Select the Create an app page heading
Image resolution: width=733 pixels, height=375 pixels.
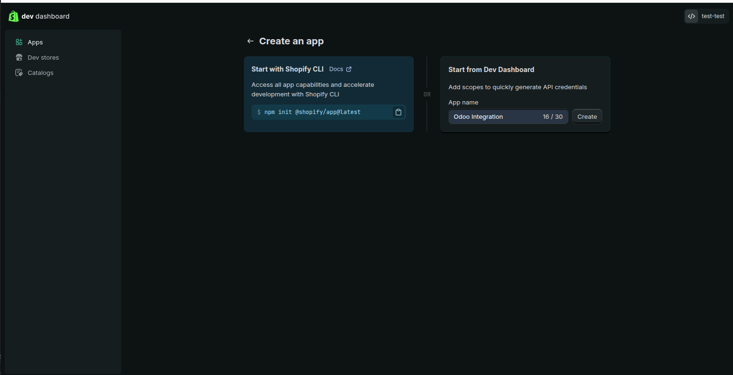[292, 41]
